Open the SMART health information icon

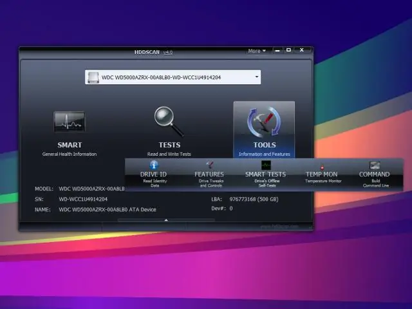[70, 121]
